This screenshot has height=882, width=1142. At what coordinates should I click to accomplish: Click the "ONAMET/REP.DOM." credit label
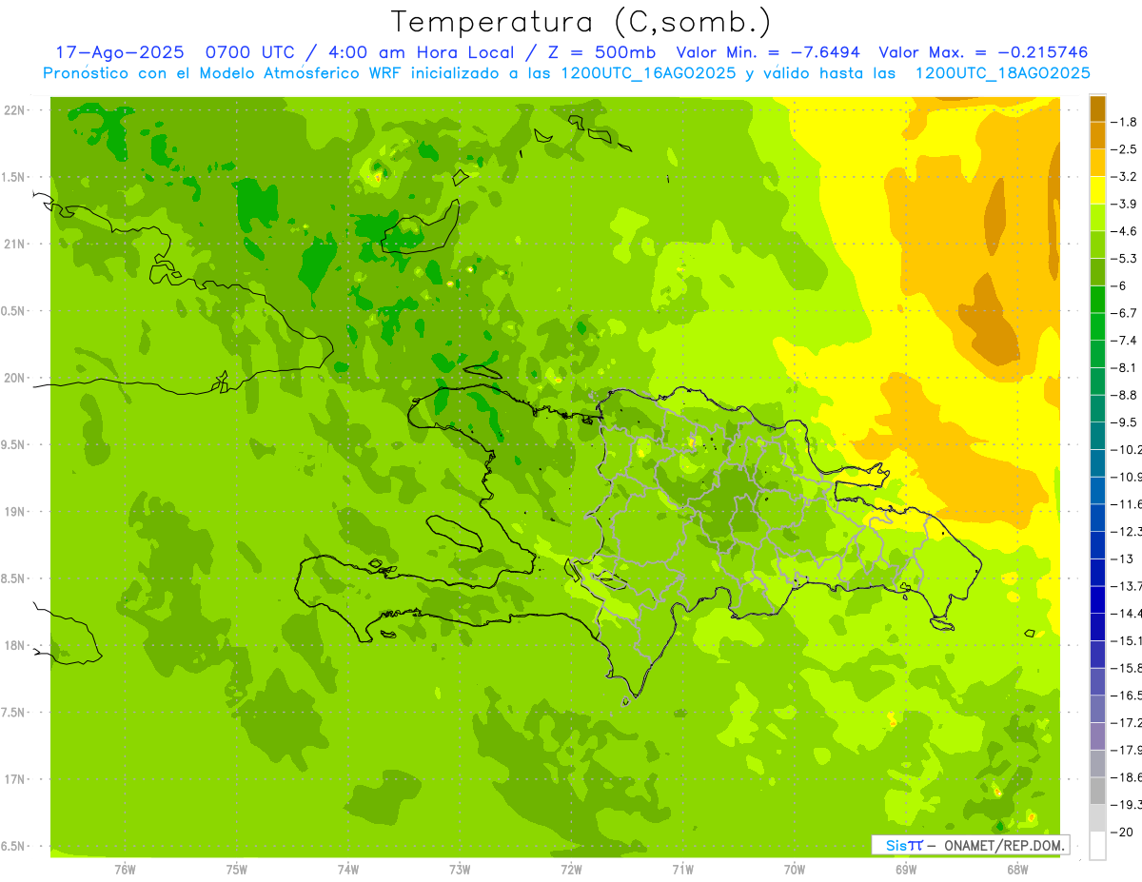click(x=1003, y=845)
